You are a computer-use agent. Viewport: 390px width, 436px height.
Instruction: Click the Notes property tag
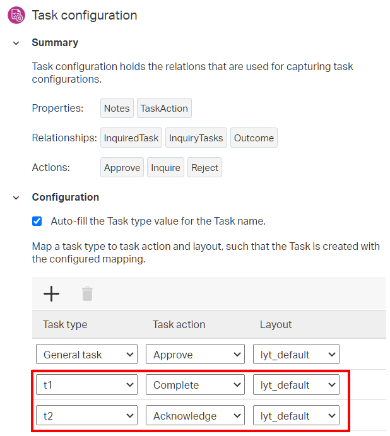(117, 108)
